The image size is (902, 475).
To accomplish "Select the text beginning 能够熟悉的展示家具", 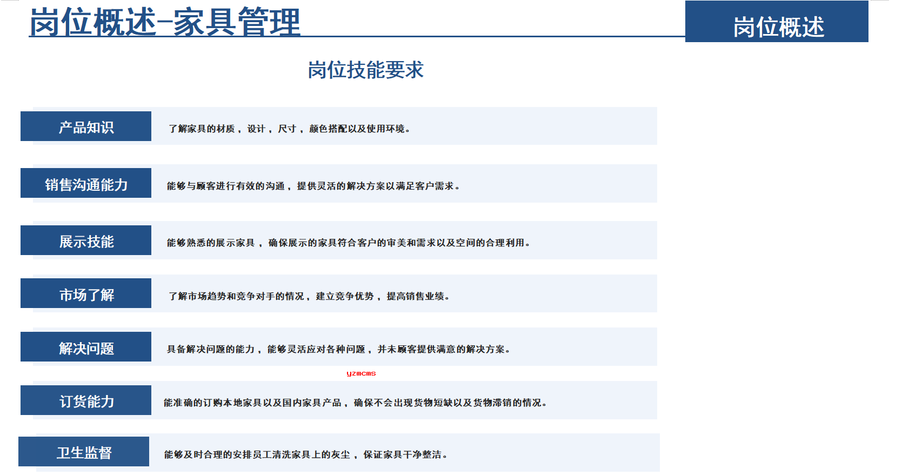I will coord(348,243).
